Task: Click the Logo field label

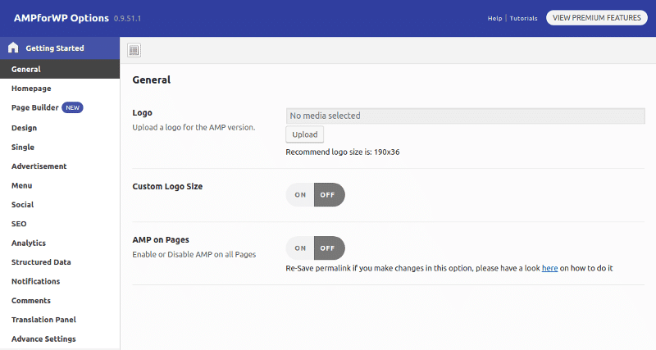Action: [x=142, y=113]
